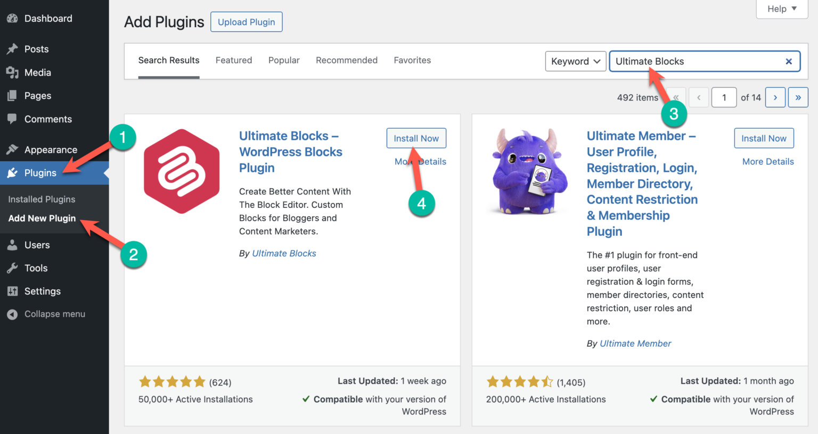The image size is (818, 434).
Task: Click the Settings wrench-free gear icon
Action: click(x=12, y=291)
